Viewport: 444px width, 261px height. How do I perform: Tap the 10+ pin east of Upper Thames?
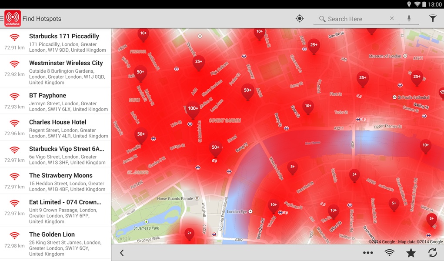[x=426, y=147]
